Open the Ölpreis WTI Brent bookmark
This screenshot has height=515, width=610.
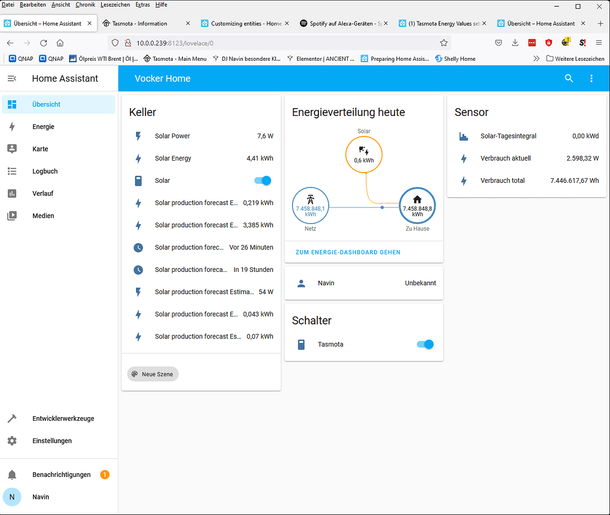(104, 59)
